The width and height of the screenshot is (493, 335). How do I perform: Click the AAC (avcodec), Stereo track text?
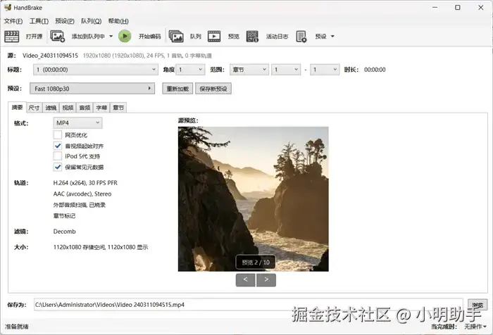click(82, 194)
